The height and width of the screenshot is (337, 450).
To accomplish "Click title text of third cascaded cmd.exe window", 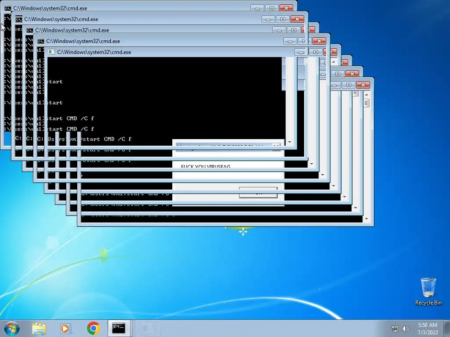I will [x=73, y=30].
